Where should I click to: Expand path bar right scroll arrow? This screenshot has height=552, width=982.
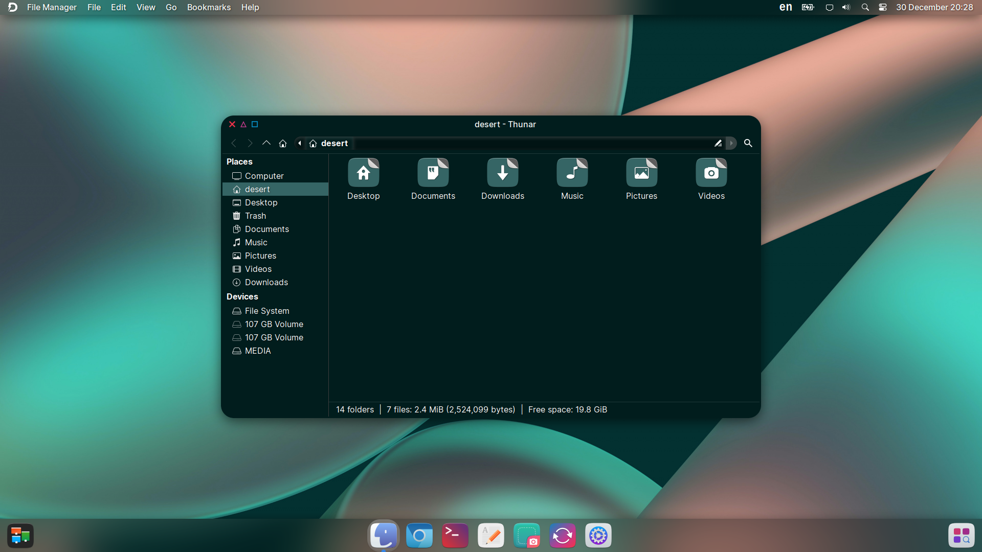[x=731, y=143]
